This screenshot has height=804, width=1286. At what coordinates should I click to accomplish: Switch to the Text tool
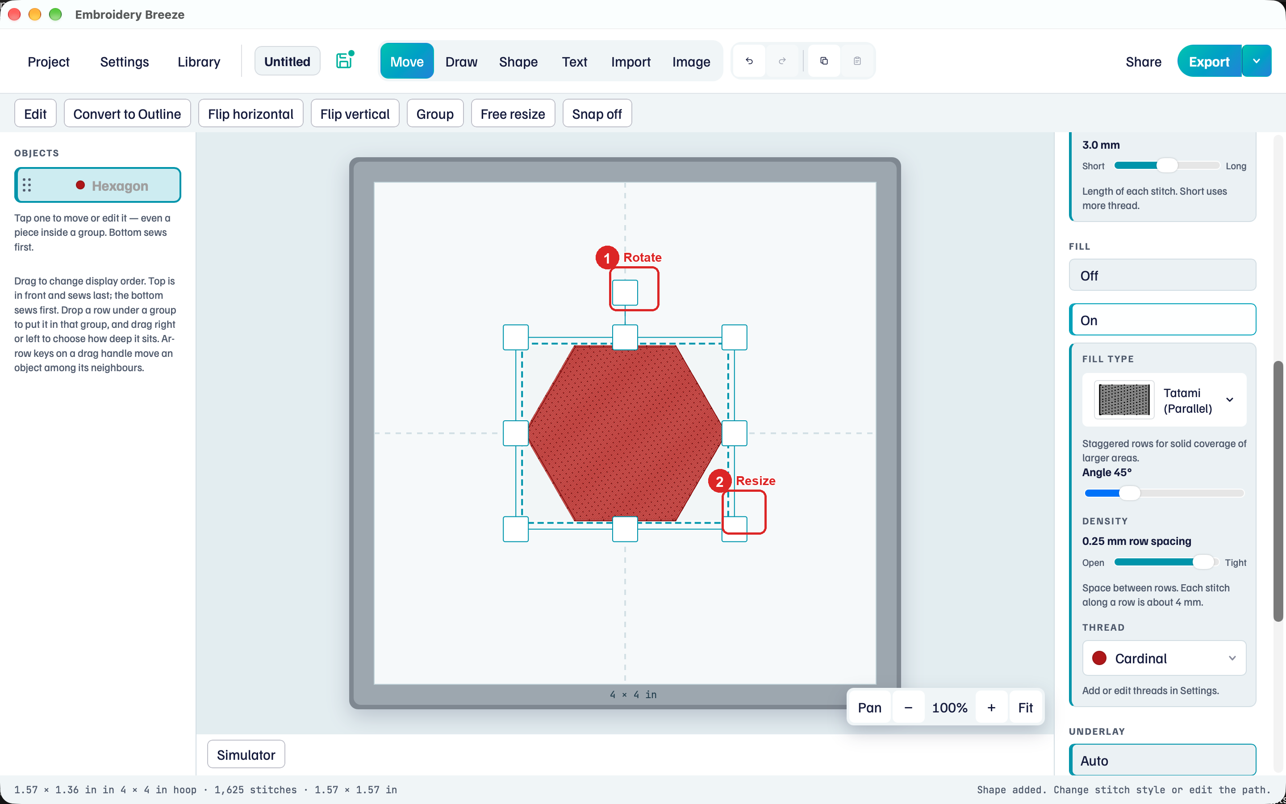574,62
